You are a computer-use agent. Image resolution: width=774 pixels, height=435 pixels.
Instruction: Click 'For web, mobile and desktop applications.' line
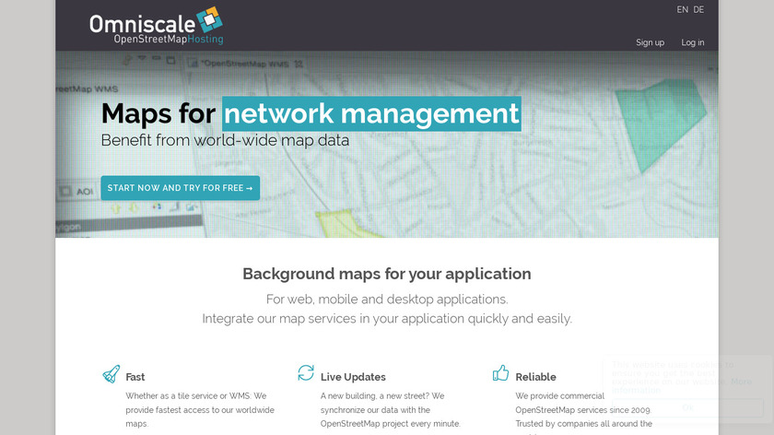pyautogui.click(x=387, y=300)
